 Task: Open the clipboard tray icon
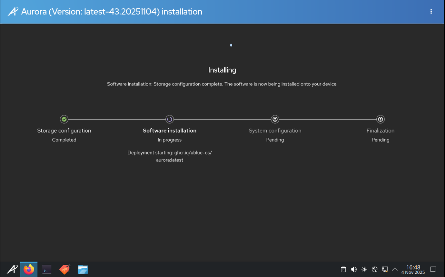click(x=343, y=269)
